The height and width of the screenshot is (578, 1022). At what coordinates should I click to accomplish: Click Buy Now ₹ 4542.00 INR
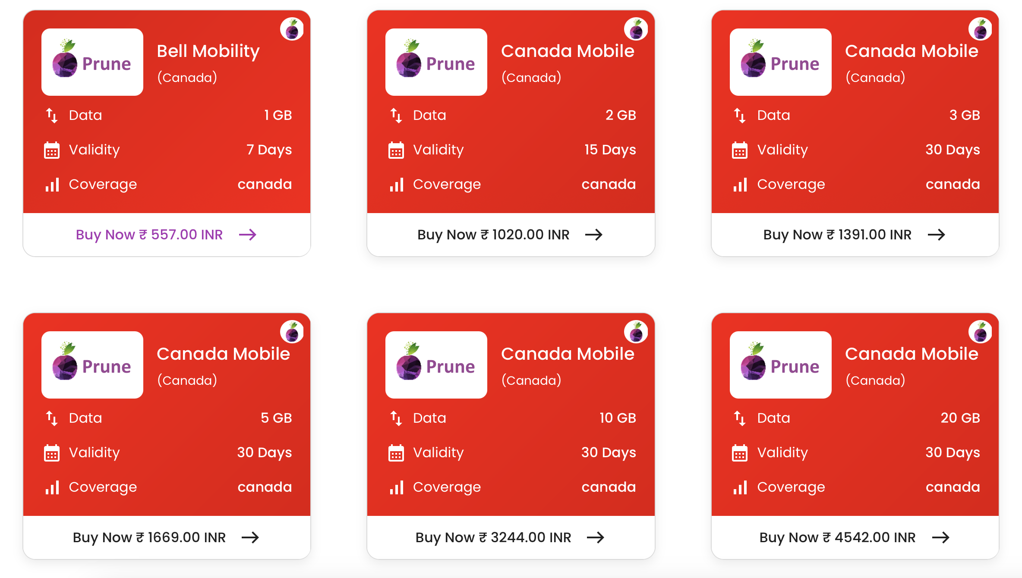point(854,537)
